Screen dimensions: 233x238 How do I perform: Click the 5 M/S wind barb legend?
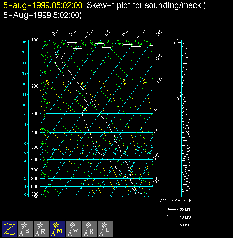click(x=177, y=225)
